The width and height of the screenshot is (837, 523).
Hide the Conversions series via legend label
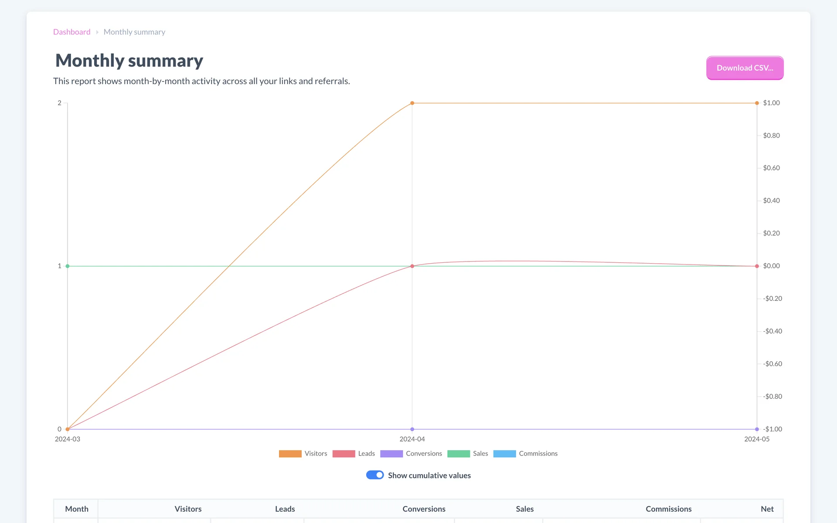[424, 454]
